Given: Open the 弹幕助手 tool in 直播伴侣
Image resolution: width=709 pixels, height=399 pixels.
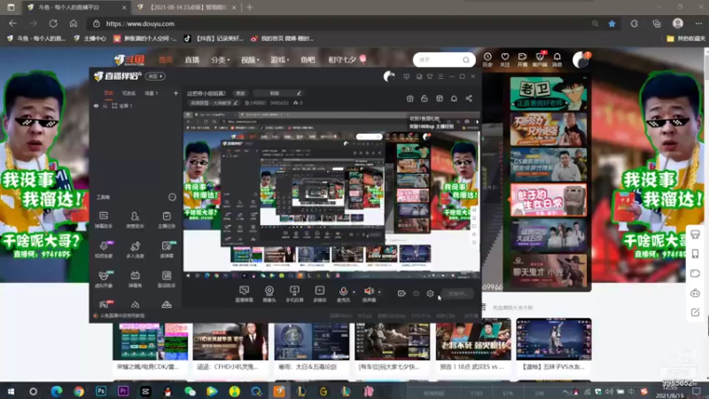Looking at the screenshot, I should [104, 219].
